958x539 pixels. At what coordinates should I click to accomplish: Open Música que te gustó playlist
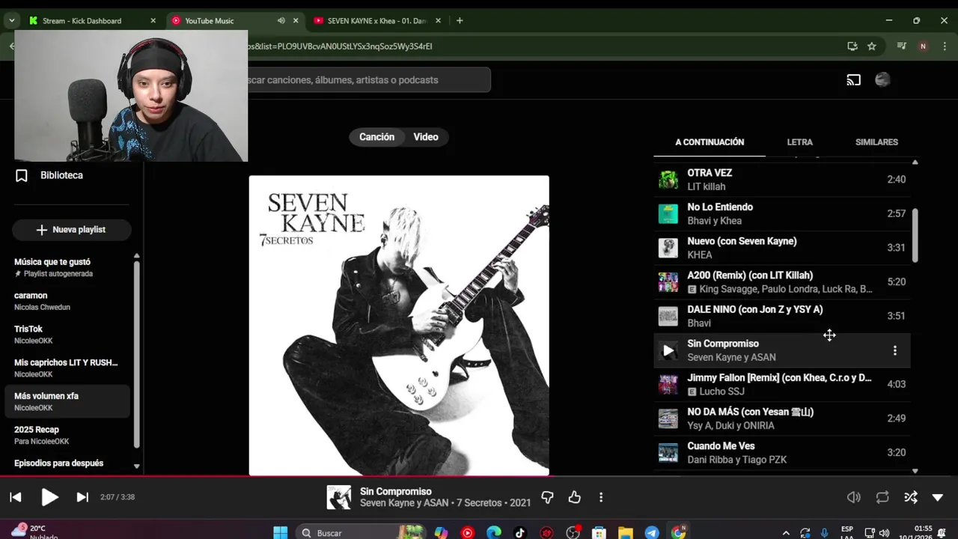67,267
